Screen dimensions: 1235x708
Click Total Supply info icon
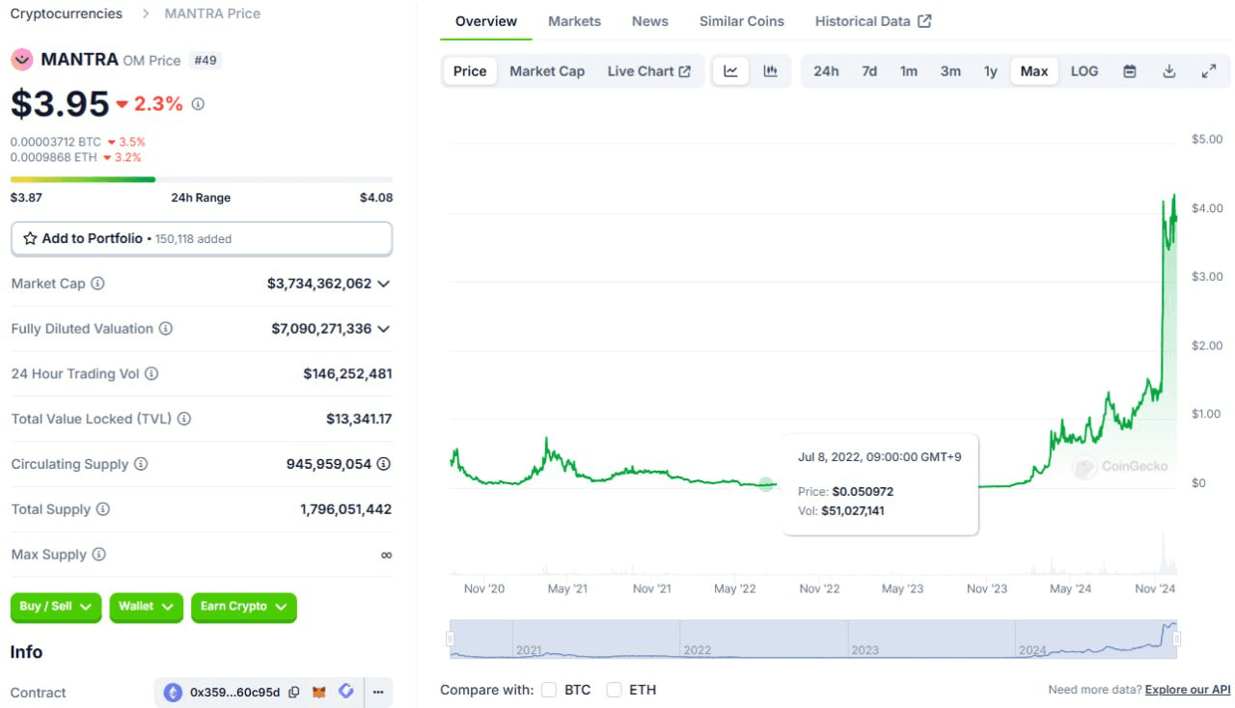coord(103,509)
